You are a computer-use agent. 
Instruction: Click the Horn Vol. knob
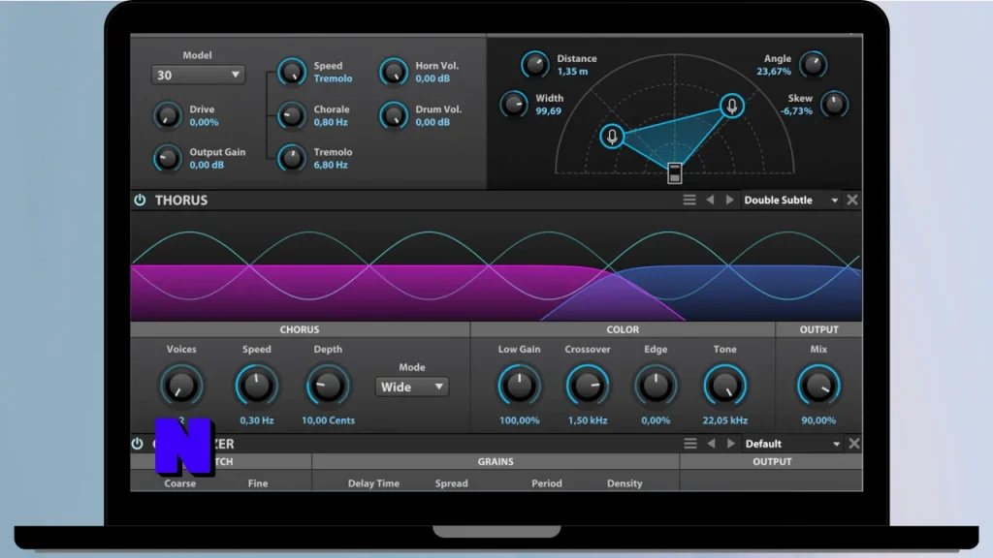click(x=394, y=72)
